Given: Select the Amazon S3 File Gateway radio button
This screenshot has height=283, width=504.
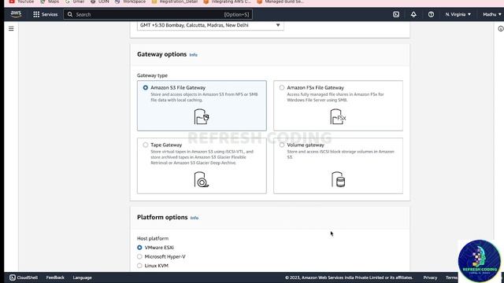Looking at the screenshot, I should coord(146,87).
